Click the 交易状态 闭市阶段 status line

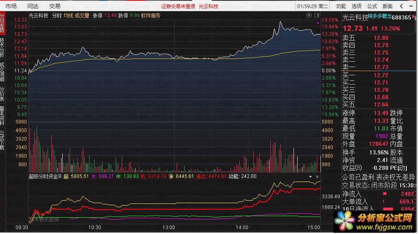379,185
